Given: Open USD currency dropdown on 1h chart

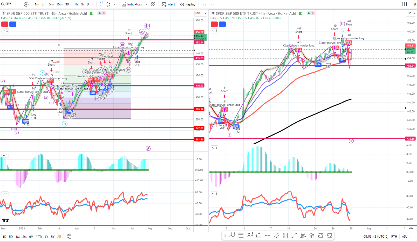Looking at the screenshot, I should click(x=411, y=13).
